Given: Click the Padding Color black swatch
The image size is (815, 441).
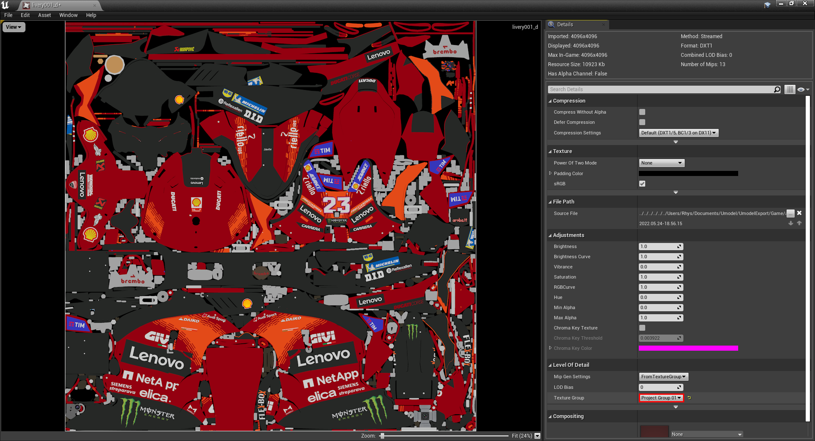Looking at the screenshot, I should click(x=689, y=173).
